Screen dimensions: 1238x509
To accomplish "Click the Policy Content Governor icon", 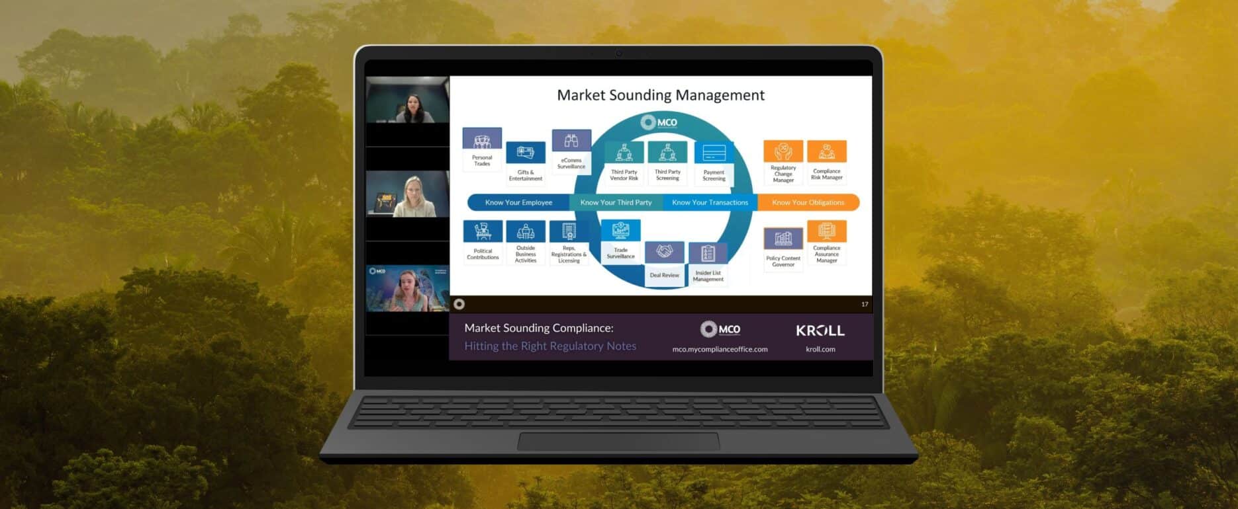I will point(783,239).
